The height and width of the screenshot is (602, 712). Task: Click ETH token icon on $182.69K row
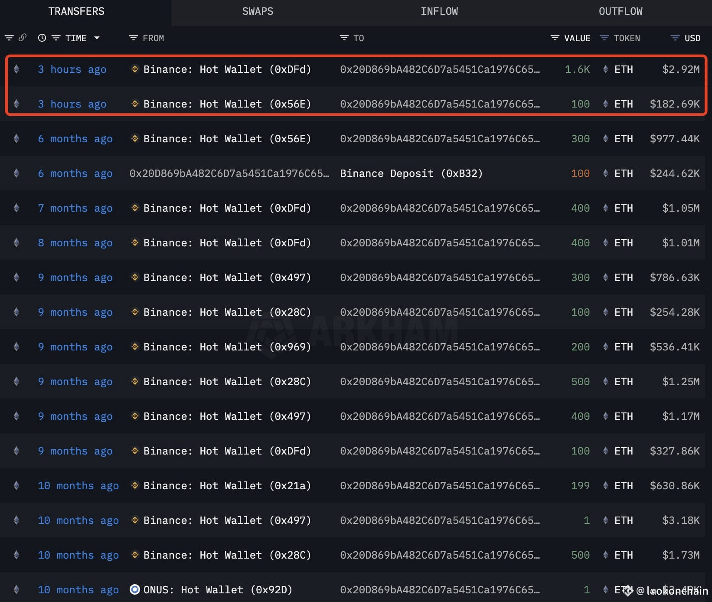click(606, 104)
